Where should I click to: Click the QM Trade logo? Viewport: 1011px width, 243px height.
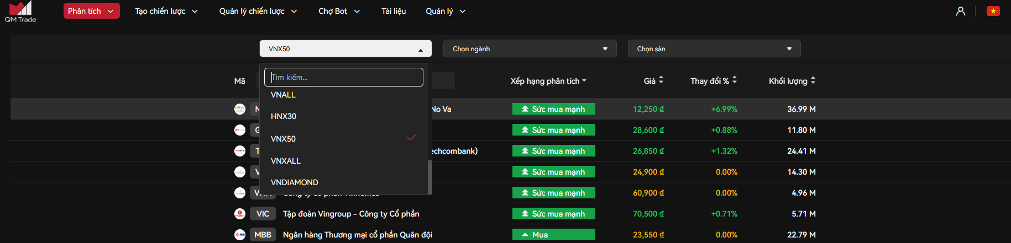tap(20, 12)
